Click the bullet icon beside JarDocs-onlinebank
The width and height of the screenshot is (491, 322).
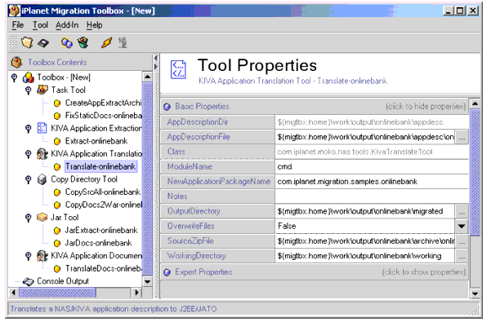coord(57,243)
